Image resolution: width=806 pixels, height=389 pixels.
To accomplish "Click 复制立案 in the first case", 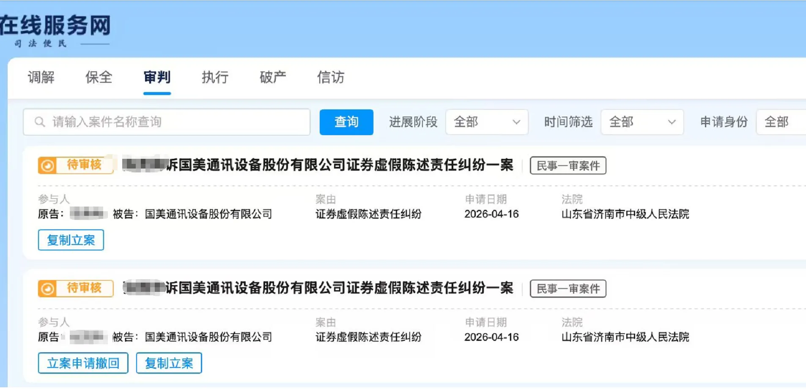I will pos(71,240).
